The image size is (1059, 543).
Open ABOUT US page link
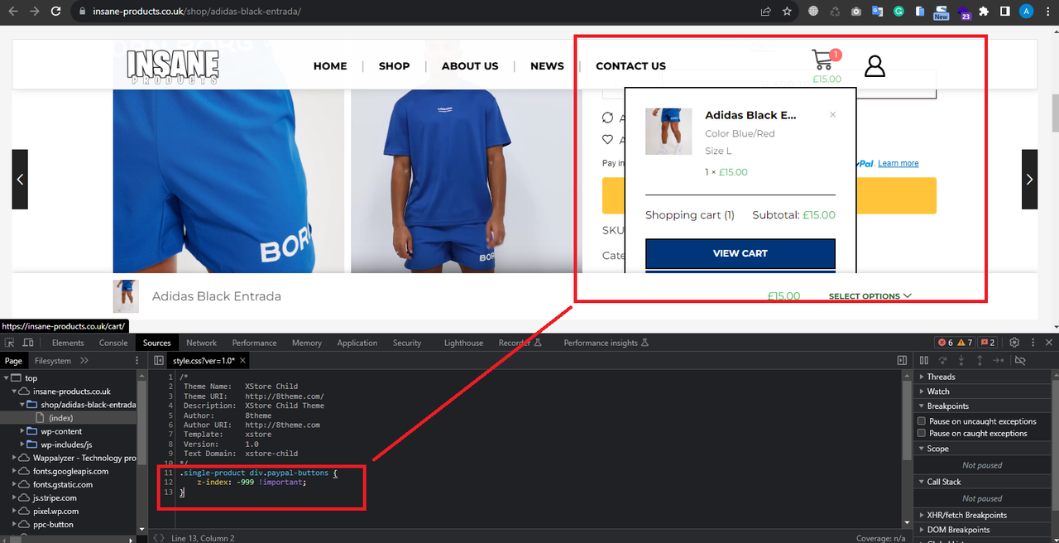[470, 66]
